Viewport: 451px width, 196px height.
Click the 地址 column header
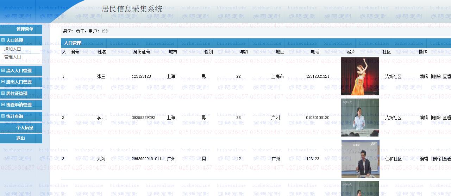(x=280, y=52)
